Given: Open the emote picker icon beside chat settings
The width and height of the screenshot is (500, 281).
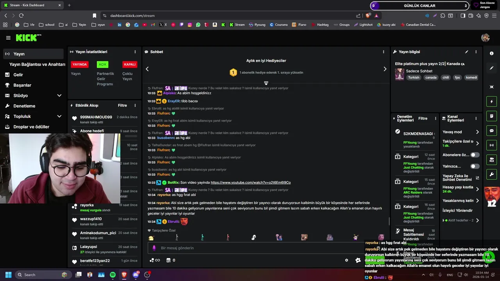Looking at the screenshot, I should click(x=358, y=260).
